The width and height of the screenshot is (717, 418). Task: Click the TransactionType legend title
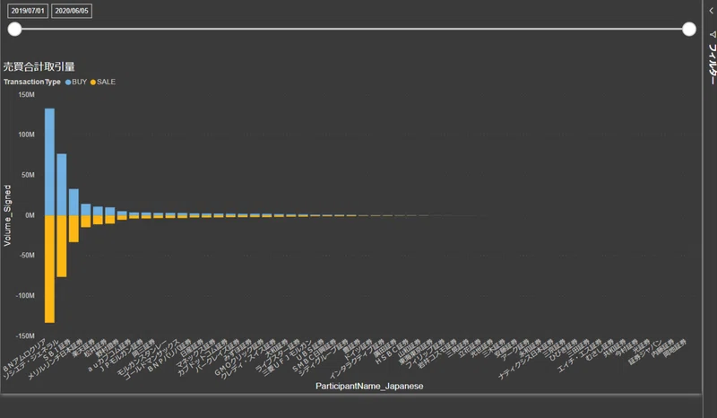pyautogui.click(x=32, y=82)
